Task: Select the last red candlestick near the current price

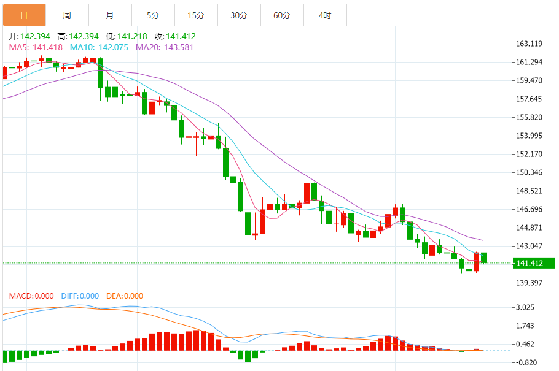Action: [476, 262]
